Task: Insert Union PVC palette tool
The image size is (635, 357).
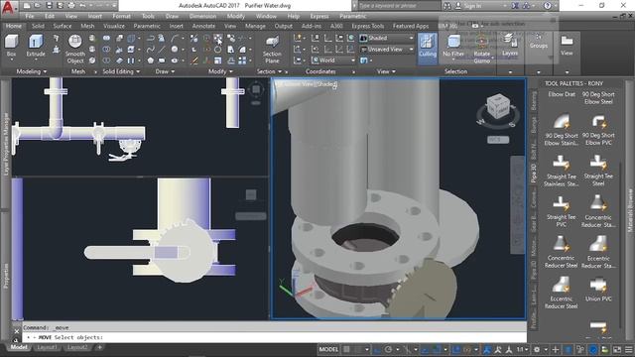Action: [x=598, y=289]
